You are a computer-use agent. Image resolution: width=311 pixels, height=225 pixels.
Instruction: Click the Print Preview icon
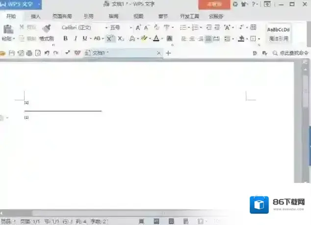coord(38,53)
